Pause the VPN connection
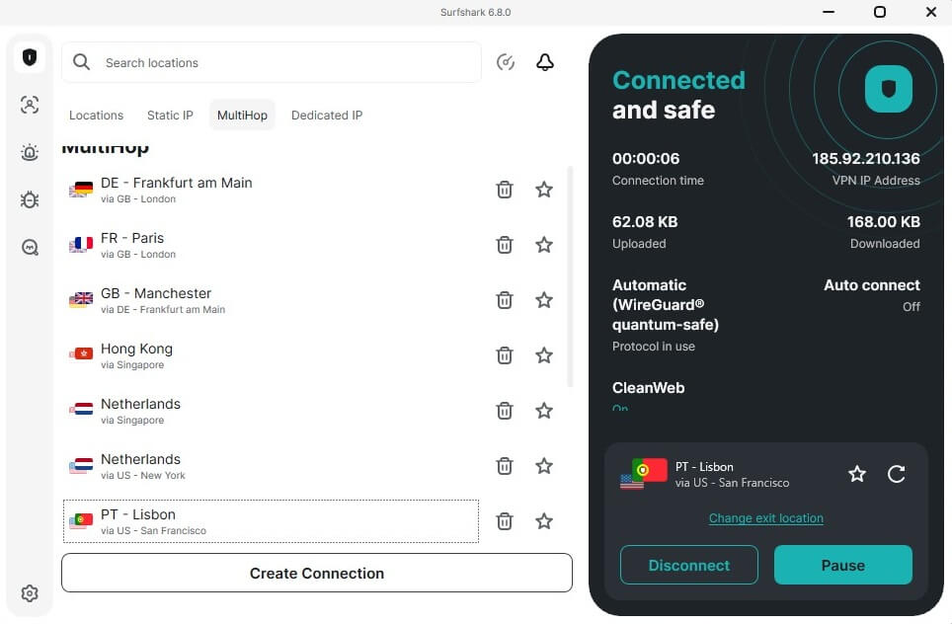 coord(842,565)
